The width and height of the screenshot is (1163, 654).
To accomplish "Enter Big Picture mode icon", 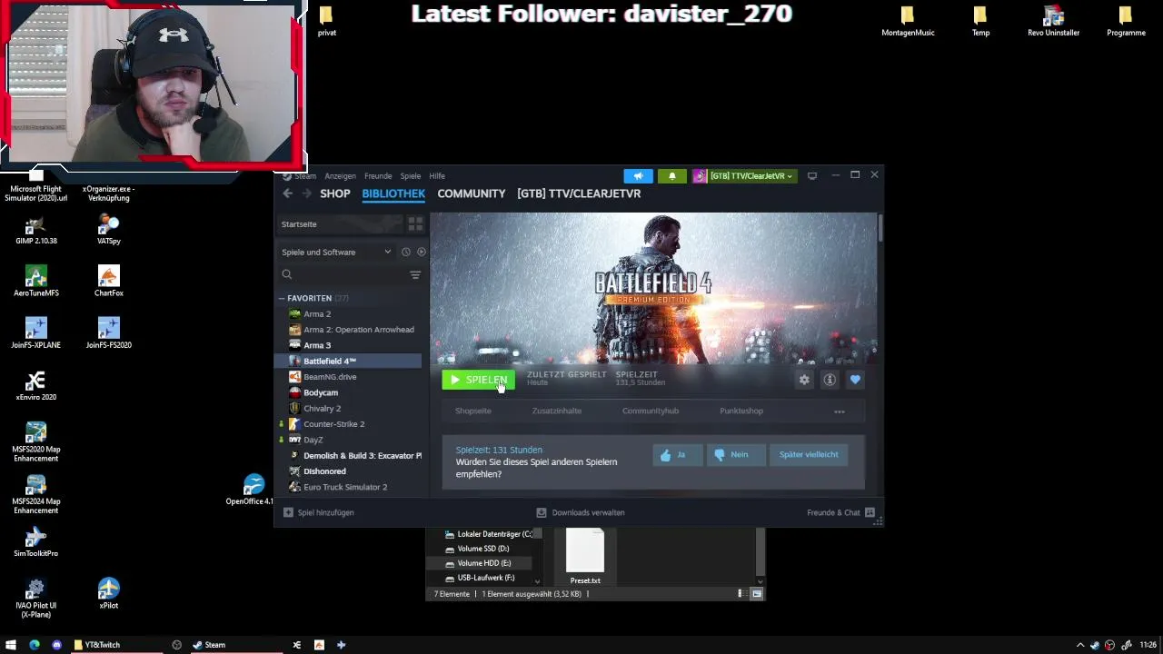I will 812,176.
